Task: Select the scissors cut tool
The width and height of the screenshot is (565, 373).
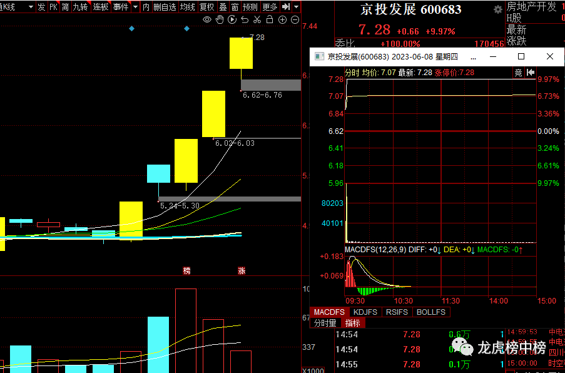Action: 257,20
